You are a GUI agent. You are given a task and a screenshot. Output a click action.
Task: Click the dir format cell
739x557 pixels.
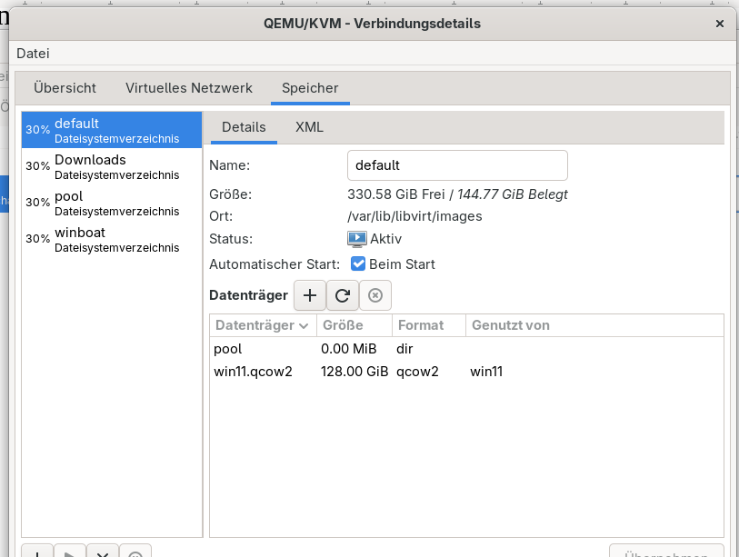pyautogui.click(x=404, y=349)
